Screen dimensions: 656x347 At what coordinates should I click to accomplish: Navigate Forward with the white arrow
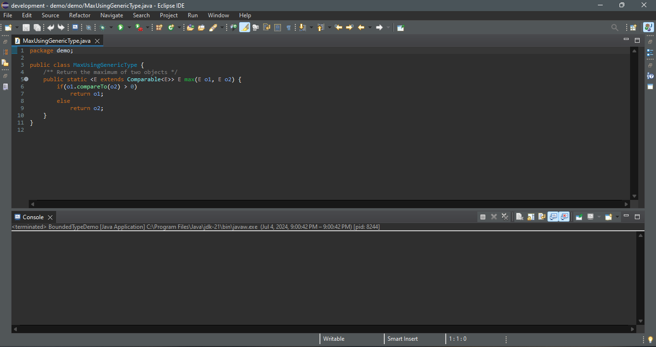coord(379,27)
